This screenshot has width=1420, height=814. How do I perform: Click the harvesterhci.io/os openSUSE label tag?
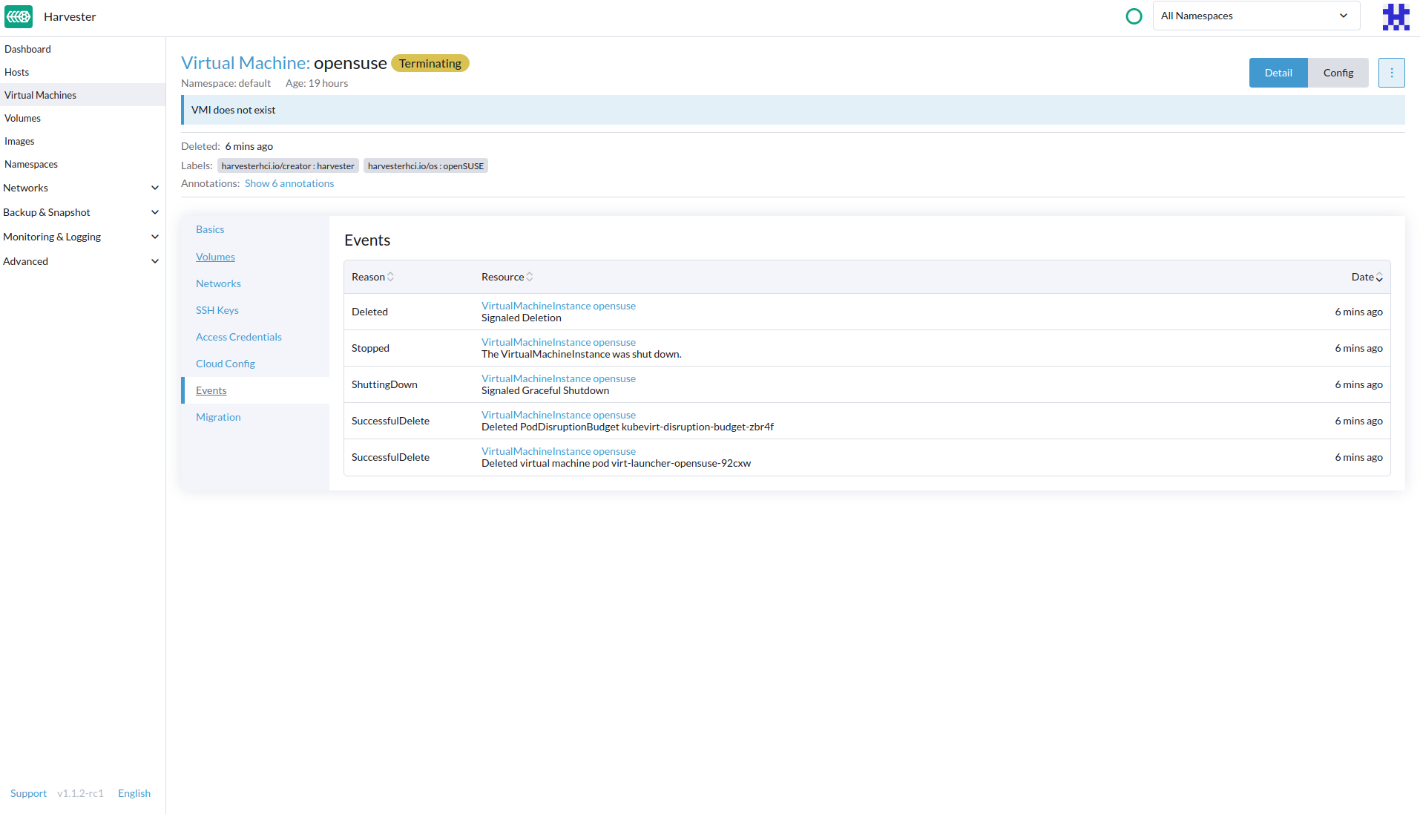point(426,165)
